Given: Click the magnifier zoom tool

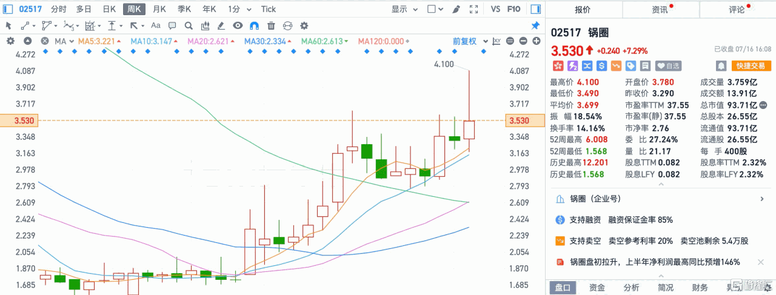Looking at the screenshot, I should [189, 25].
